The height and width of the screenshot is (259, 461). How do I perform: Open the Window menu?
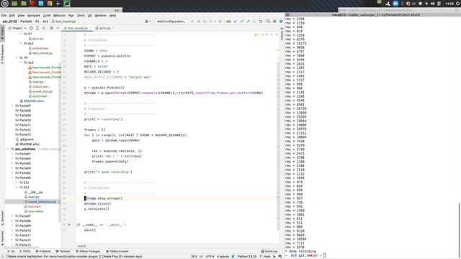(x=100, y=15)
